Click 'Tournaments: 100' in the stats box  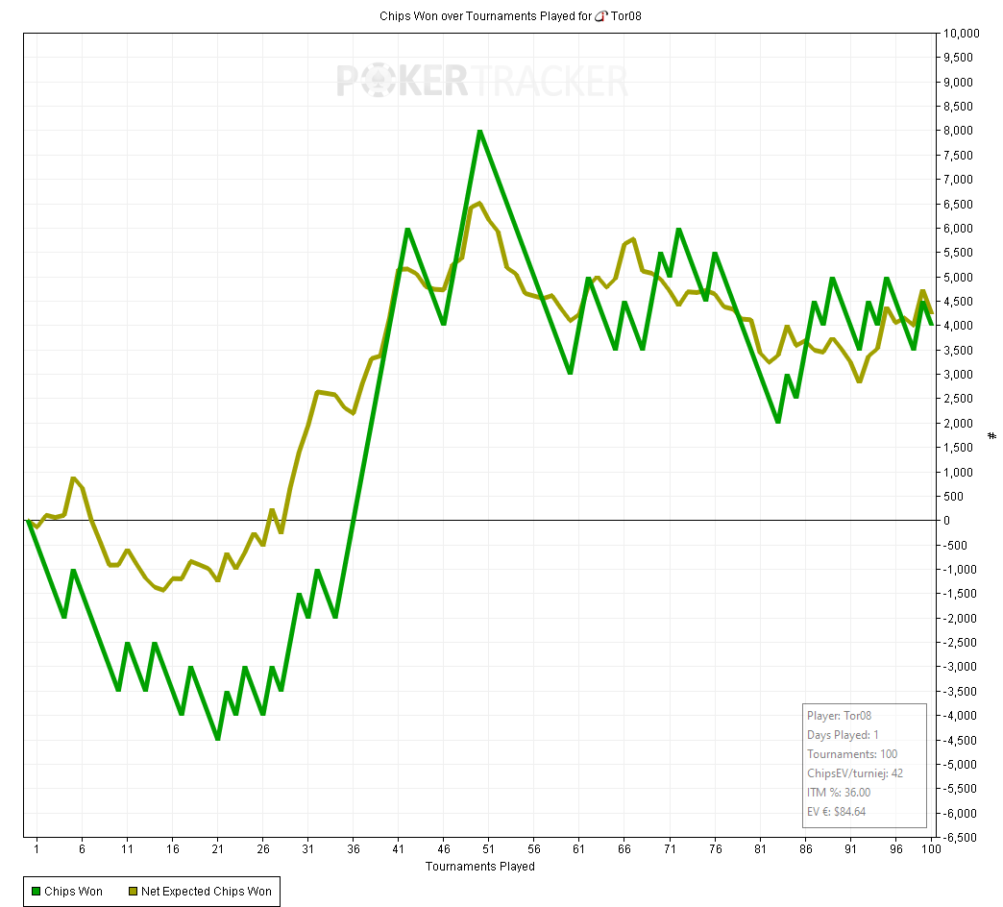point(852,754)
